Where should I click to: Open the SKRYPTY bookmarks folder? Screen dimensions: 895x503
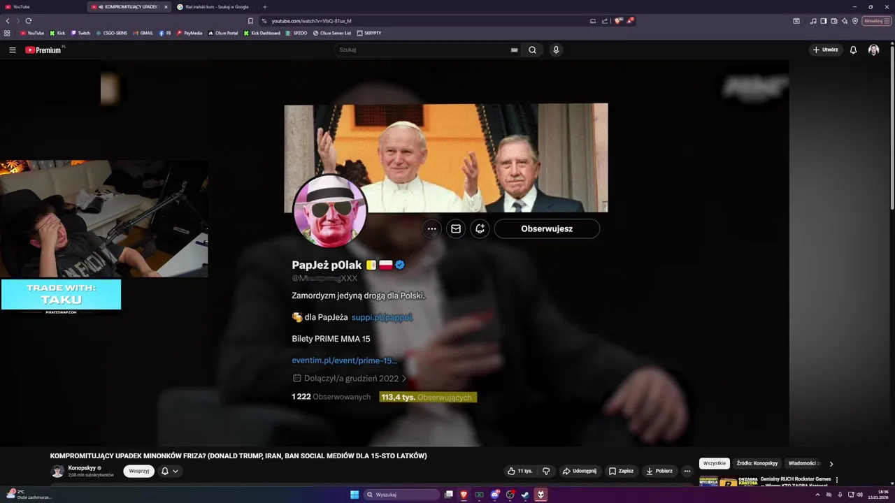(x=369, y=33)
